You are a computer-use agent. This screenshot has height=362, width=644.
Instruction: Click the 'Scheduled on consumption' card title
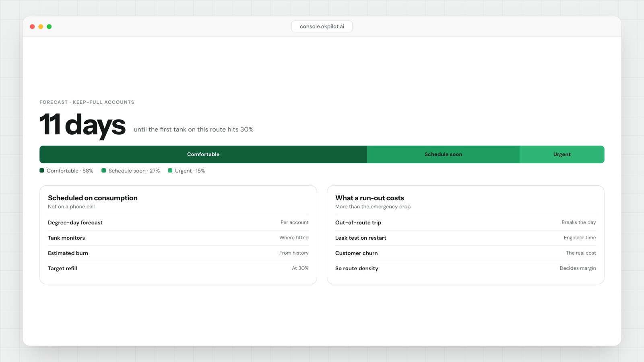coord(93,198)
